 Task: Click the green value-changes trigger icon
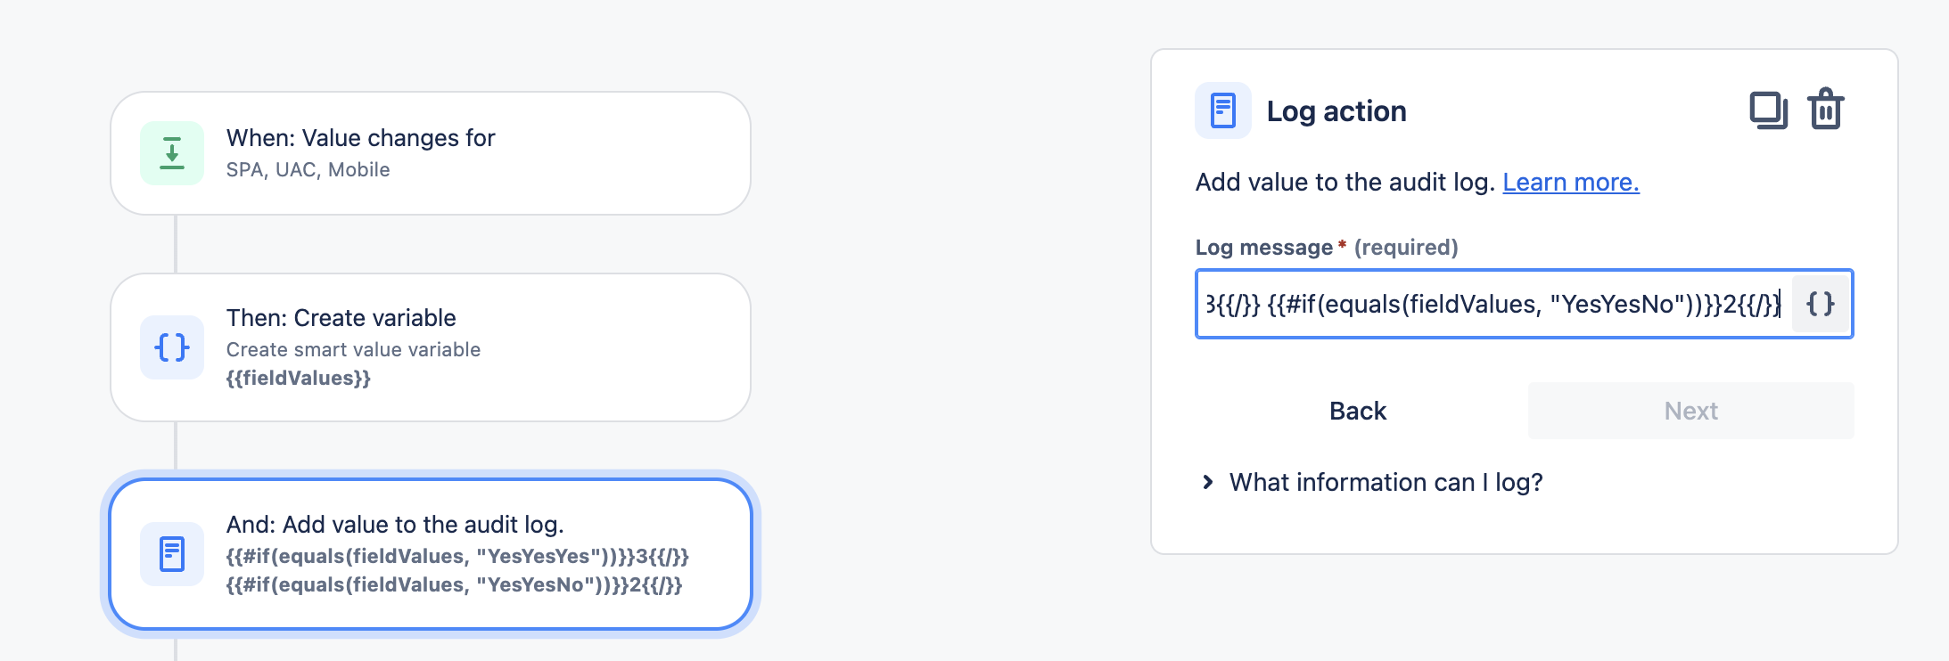click(x=171, y=152)
